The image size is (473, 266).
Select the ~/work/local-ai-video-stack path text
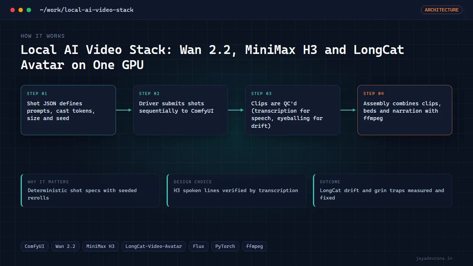pos(86,10)
